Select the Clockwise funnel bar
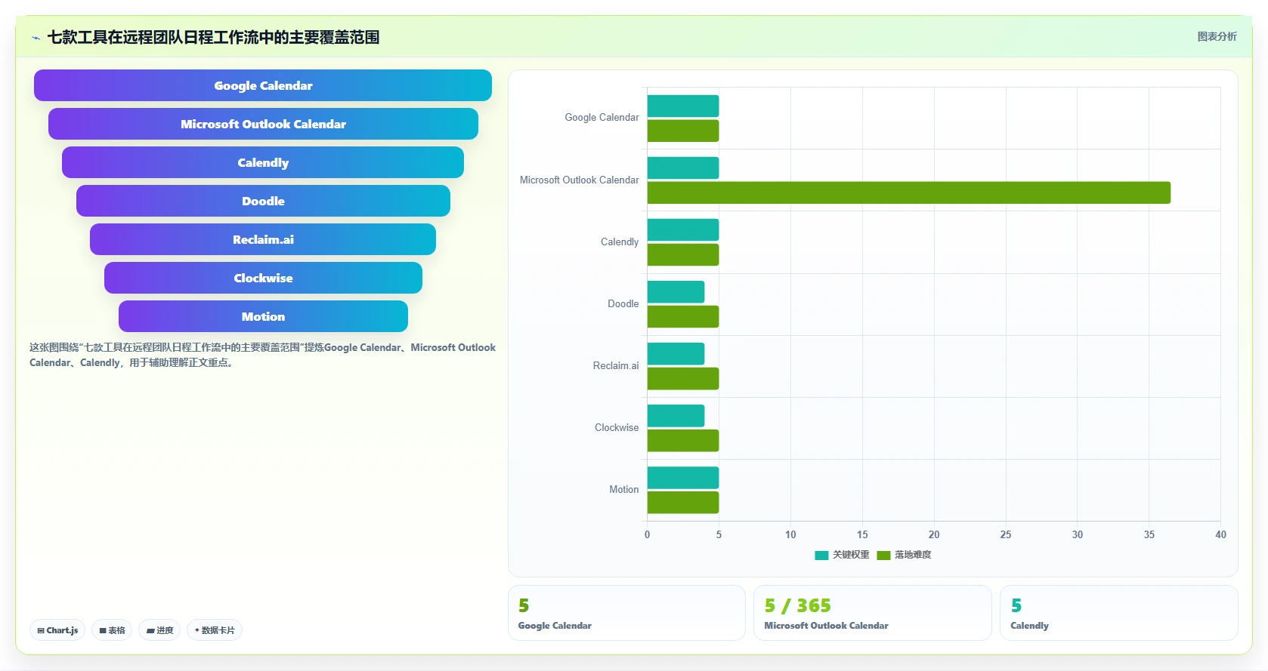The height and width of the screenshot is (671, 1268). (263, 278)
